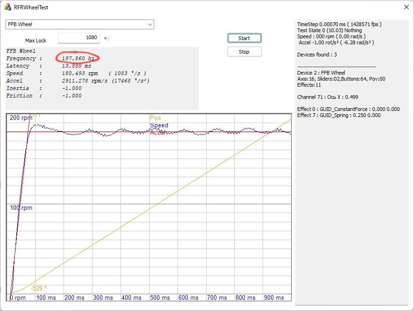Click the 0 rpm axis origin label
This screenshot has height=311, width=414.
click(18, 297)
